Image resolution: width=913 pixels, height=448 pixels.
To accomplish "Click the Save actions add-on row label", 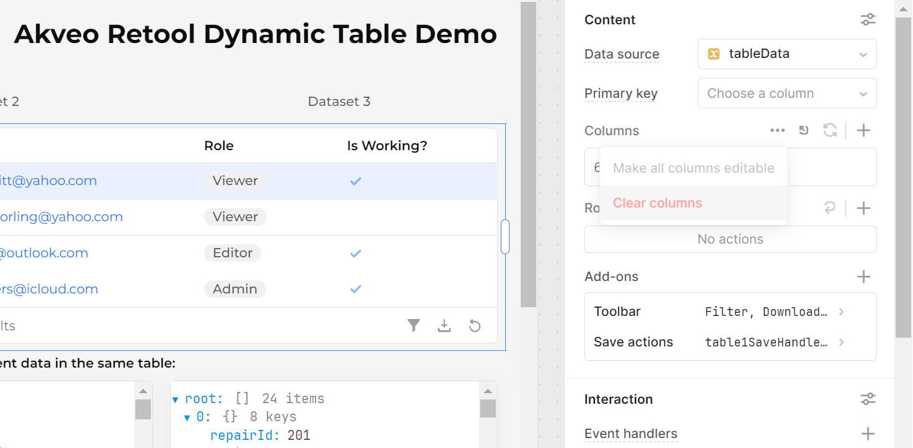I will coord(633,342).
